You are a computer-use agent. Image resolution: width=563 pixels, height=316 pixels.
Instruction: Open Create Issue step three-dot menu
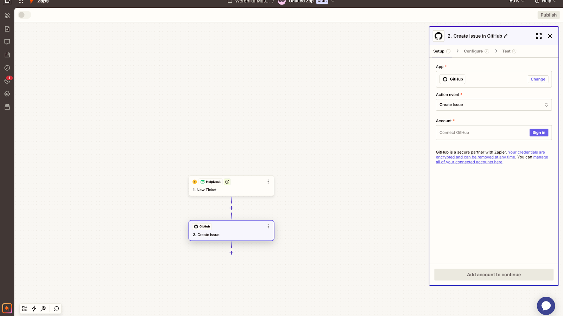point(268,226)
